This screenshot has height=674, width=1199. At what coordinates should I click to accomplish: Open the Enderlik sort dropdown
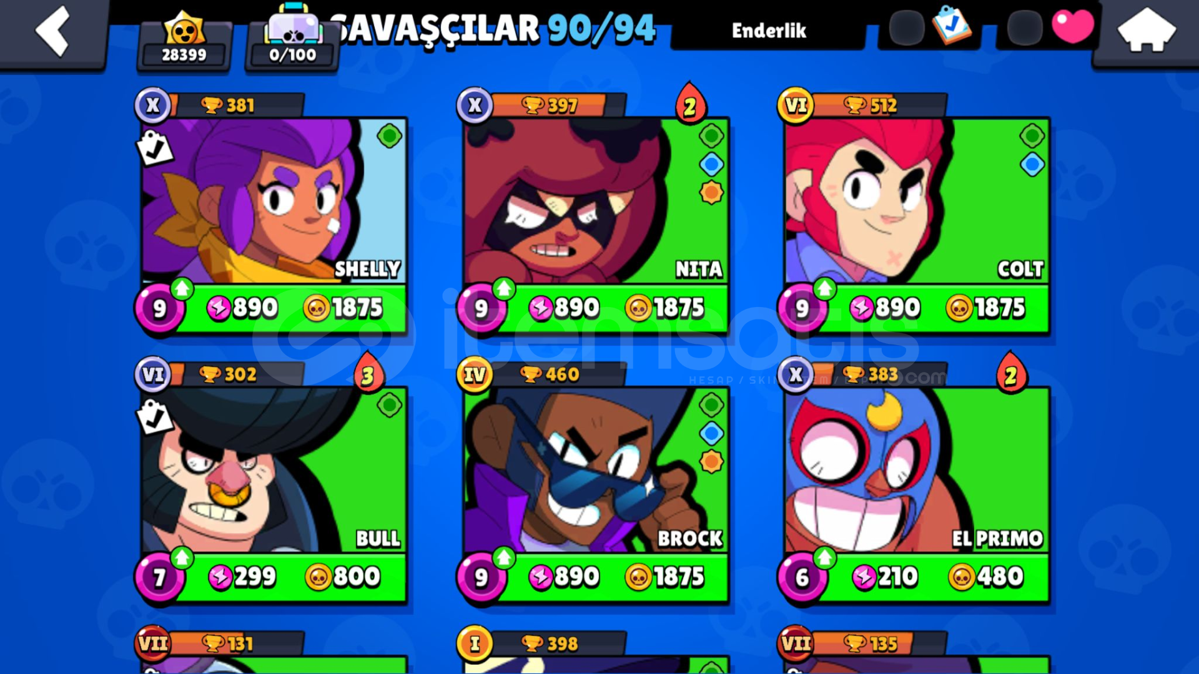click(769, 31)
